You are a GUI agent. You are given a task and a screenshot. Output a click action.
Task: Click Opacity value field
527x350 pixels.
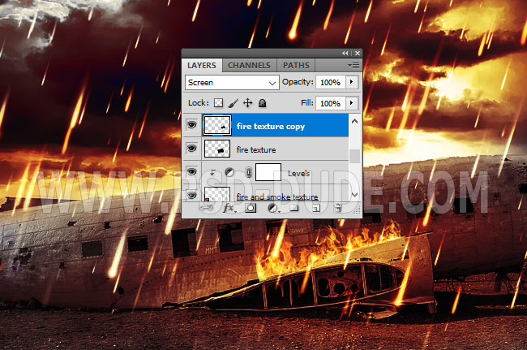330,82
